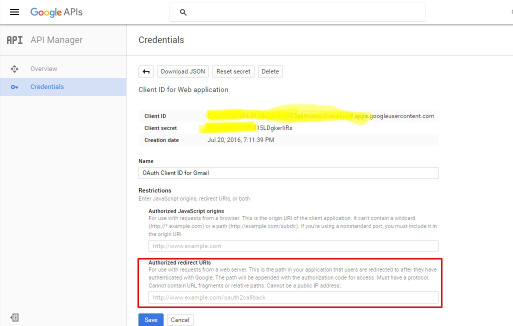Click the Google APIs logo

coord(56,12)
